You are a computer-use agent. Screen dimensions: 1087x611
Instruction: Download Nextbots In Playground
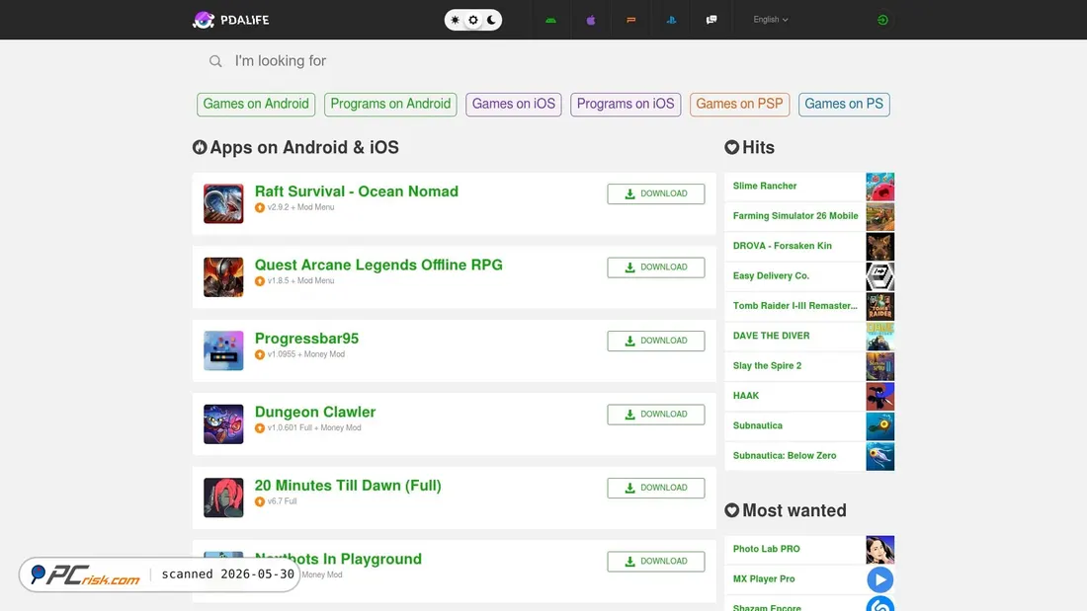(656, 561)
